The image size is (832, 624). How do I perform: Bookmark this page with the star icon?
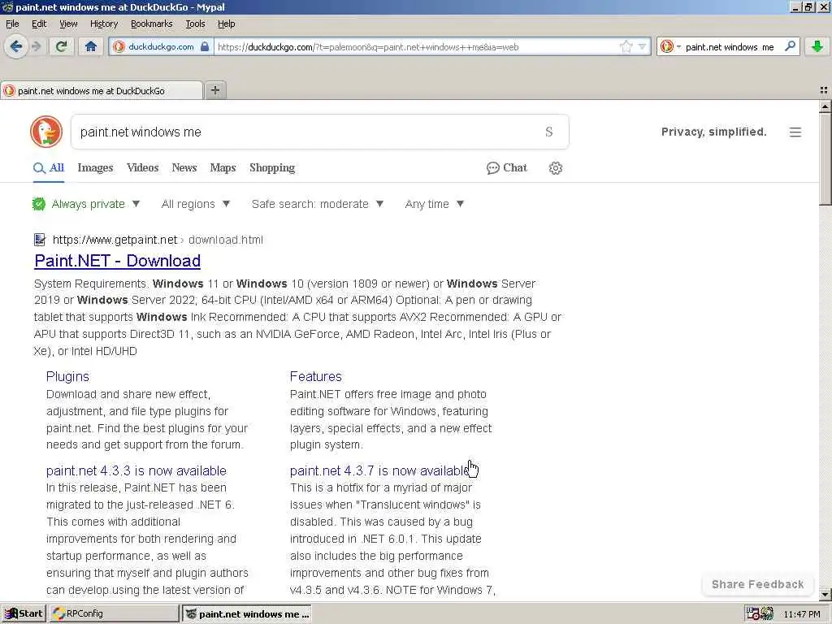(626, 46)
